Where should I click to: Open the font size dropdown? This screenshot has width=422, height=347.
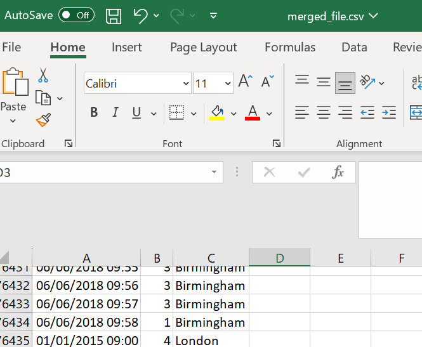[x=227, y=84]
